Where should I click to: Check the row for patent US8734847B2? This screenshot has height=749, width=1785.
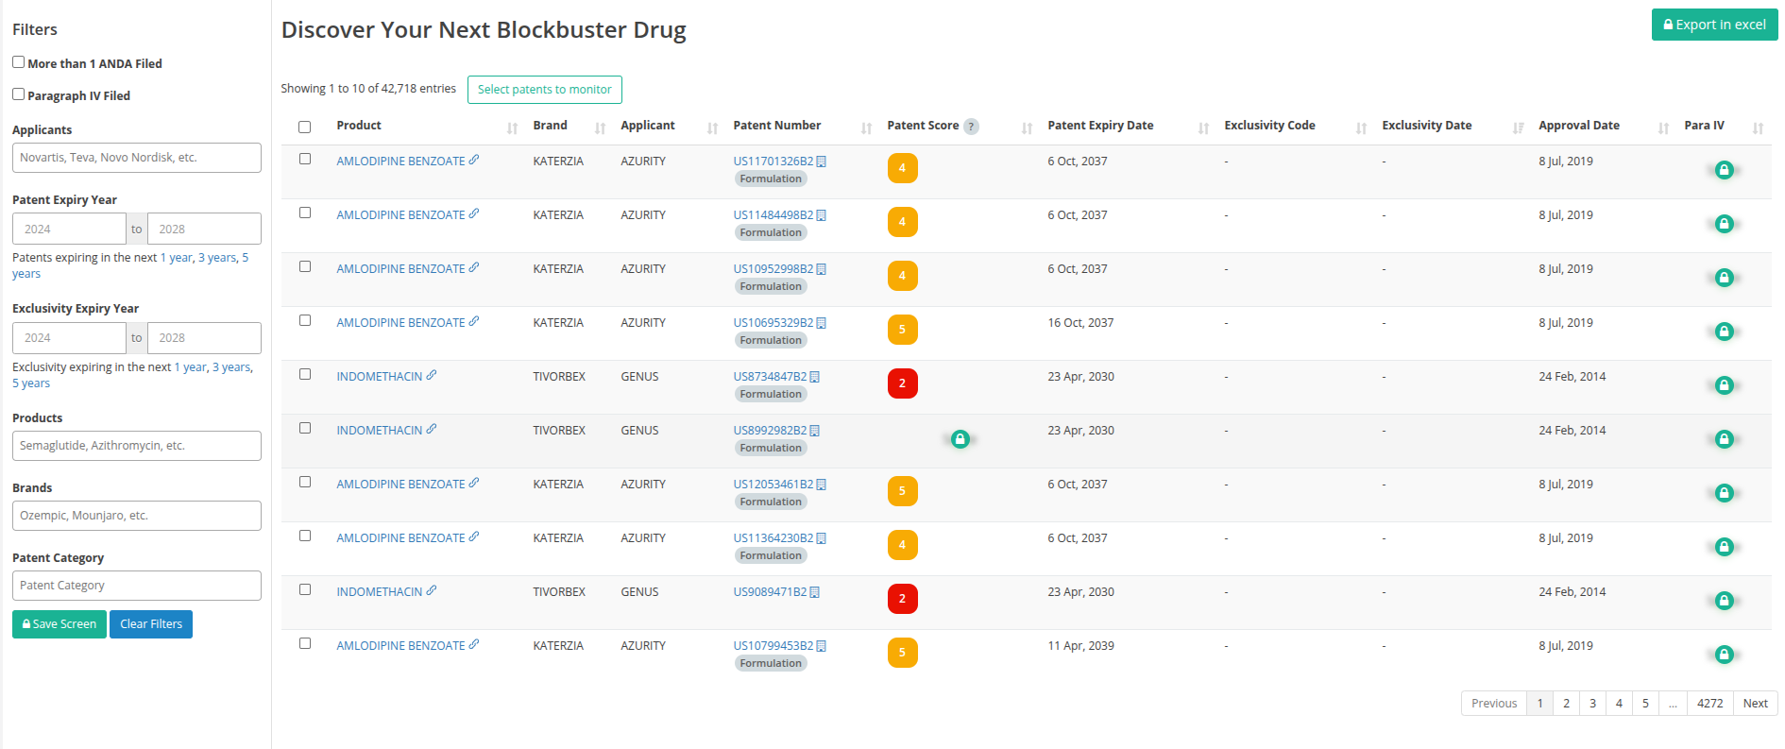pyautogui.click(x=304, y=374)
